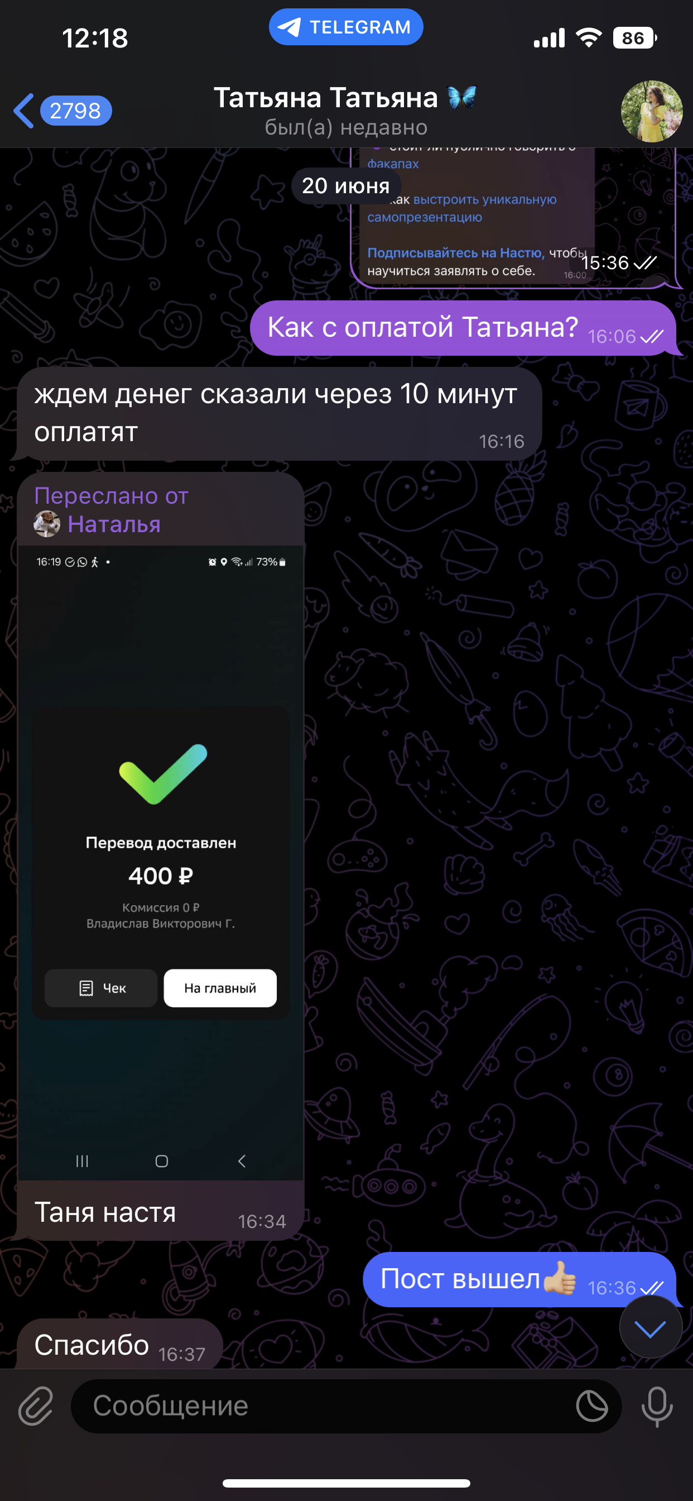Tap the back arrow to chat list
This screenshot has height=1501, width=693.
tap(24, 111)
